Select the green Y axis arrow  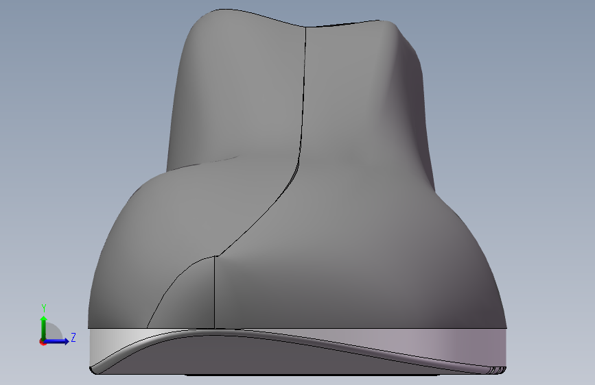point(44,328)
